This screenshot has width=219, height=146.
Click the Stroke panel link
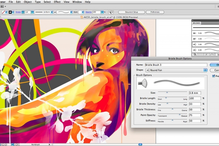click(18, 12)
